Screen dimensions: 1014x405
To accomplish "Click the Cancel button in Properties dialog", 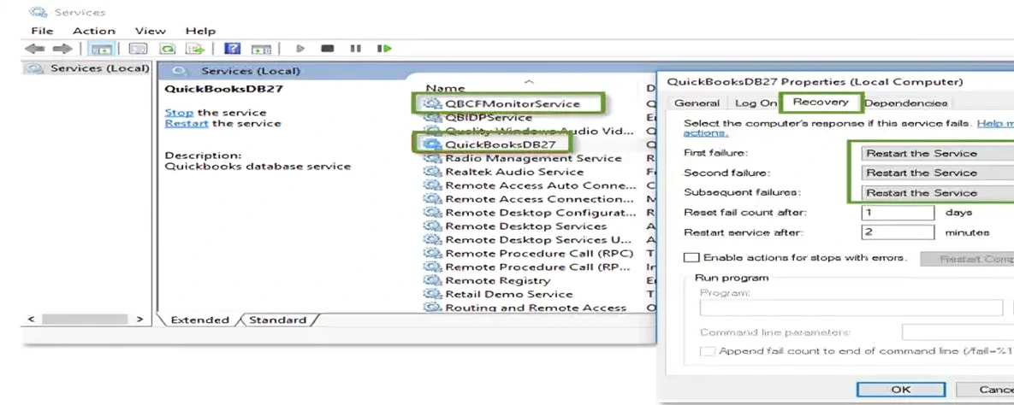I will 987,390.
